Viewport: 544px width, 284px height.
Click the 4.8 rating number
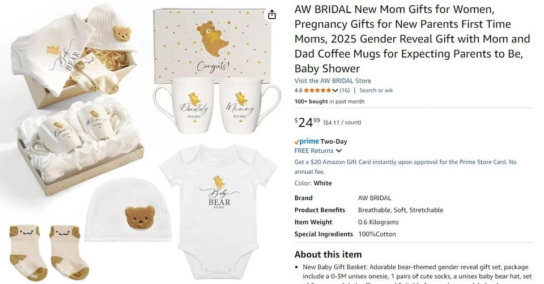(x=298, y=91)
